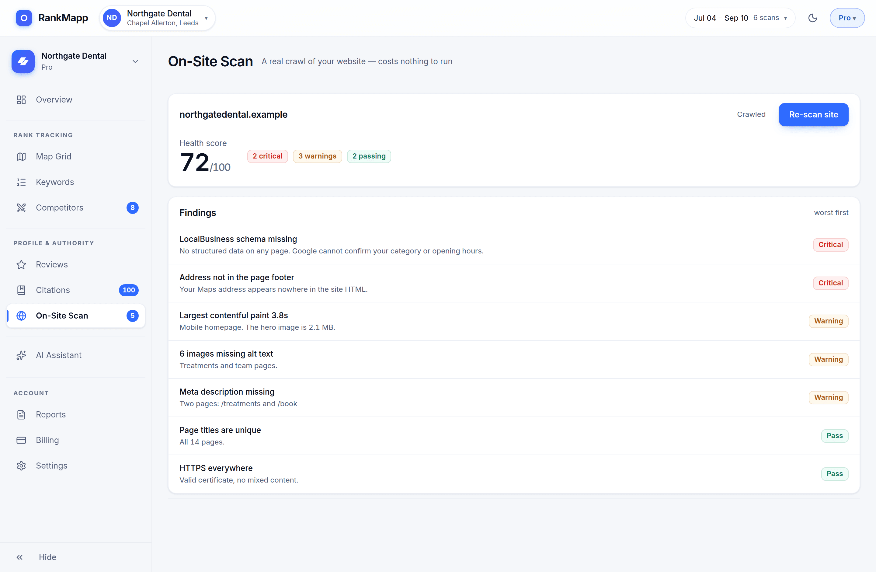Click the Re-scan site button
876x572 pixels.
pos(813,114)
